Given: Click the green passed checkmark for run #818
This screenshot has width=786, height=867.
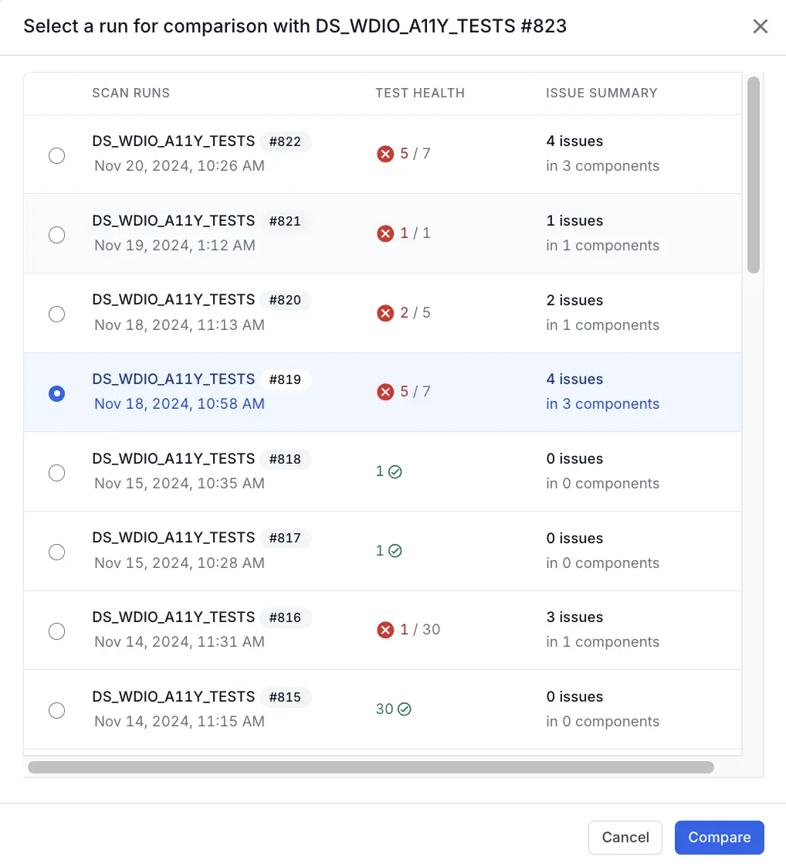Looking at the screenshot, I should tap(395, 471).
